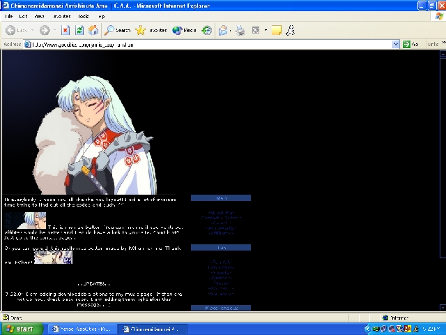Open dropdown arrow beside gray square button
Viewport: 446px width, 335px height.
266,30
